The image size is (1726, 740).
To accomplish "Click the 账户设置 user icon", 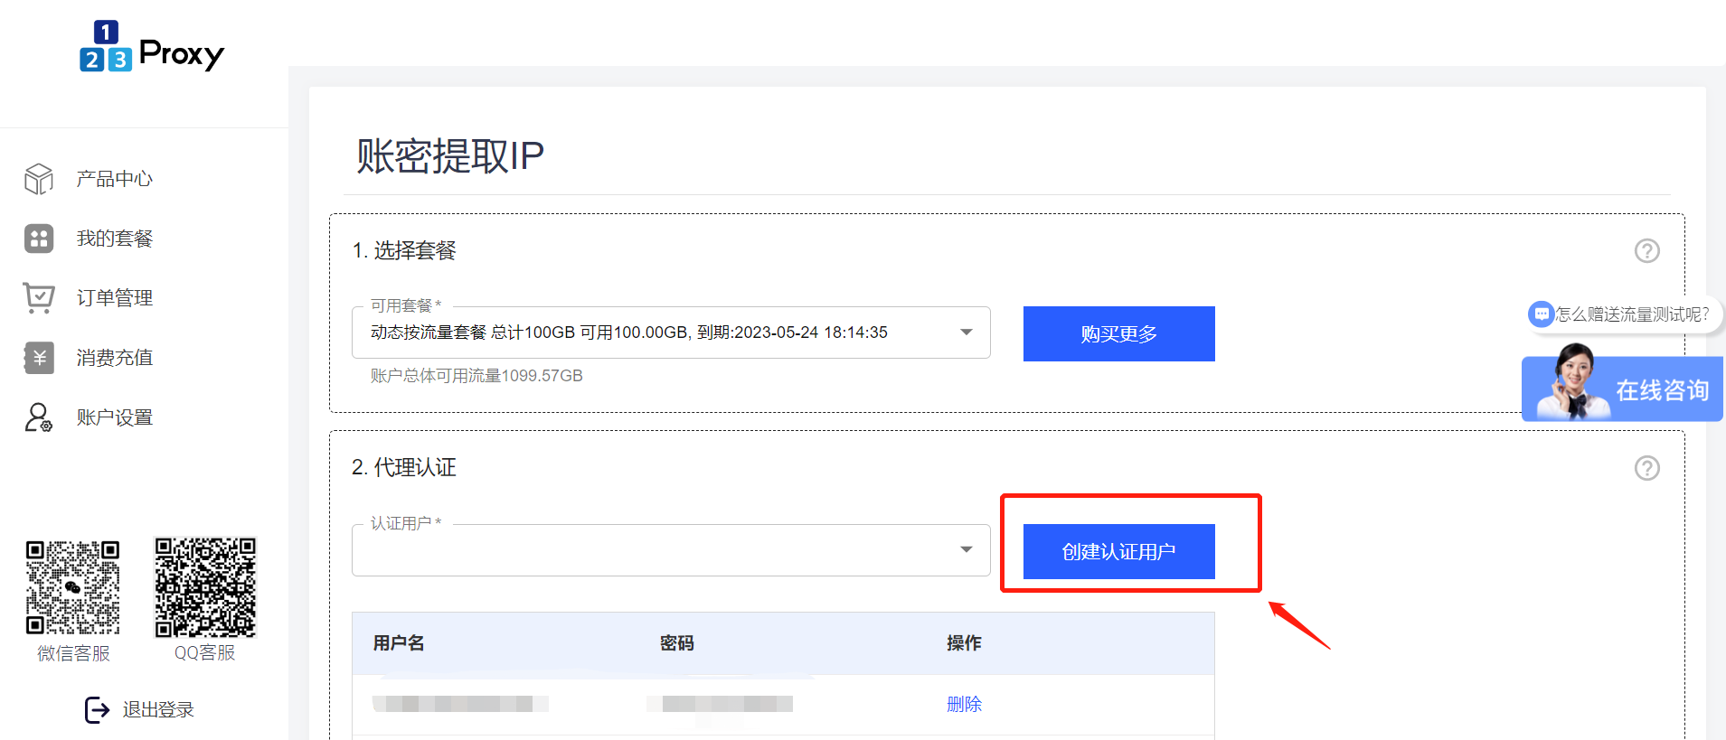I will (x=39, y=417).
